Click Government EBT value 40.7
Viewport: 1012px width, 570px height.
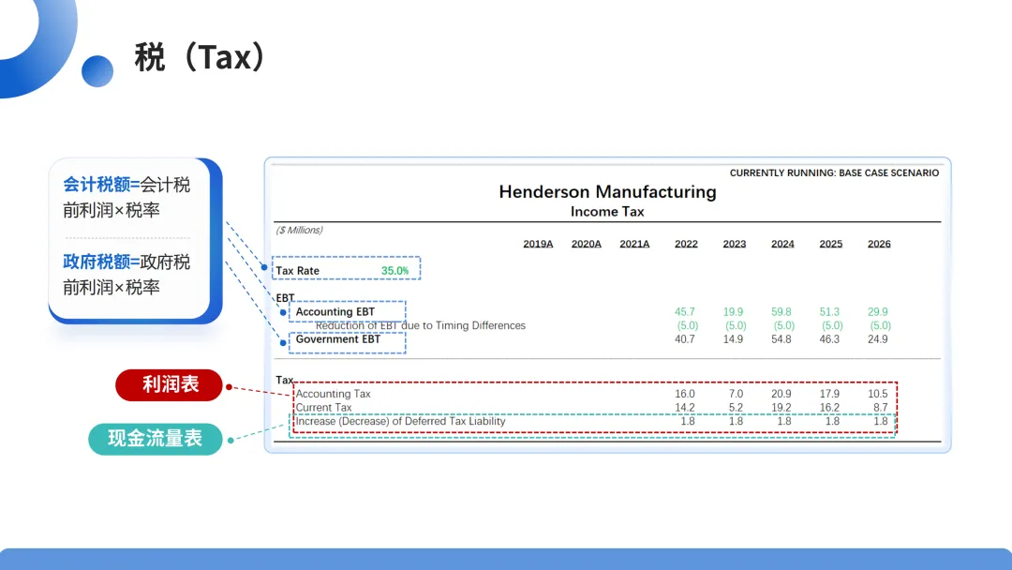[685, 339]
